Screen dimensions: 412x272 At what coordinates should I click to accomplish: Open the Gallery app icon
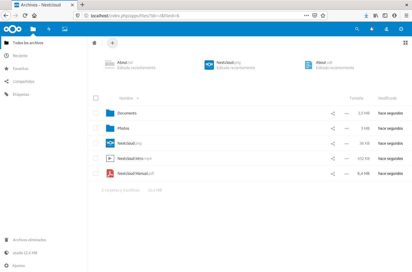(65, 29)
